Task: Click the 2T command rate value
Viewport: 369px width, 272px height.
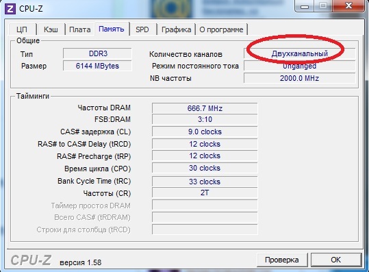Action: pos(205,193)
